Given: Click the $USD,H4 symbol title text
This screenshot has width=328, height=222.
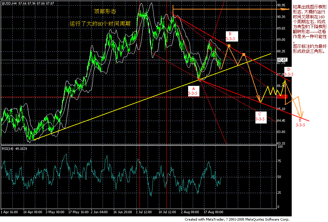Looking at the screenshot, I should click(9, 3).
